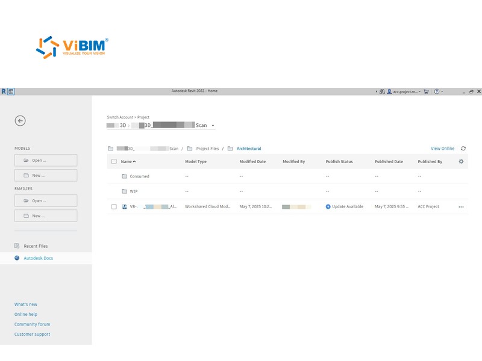Click the Modified Date column header
The height and width of the screenshot is (361, 482).
252,161
